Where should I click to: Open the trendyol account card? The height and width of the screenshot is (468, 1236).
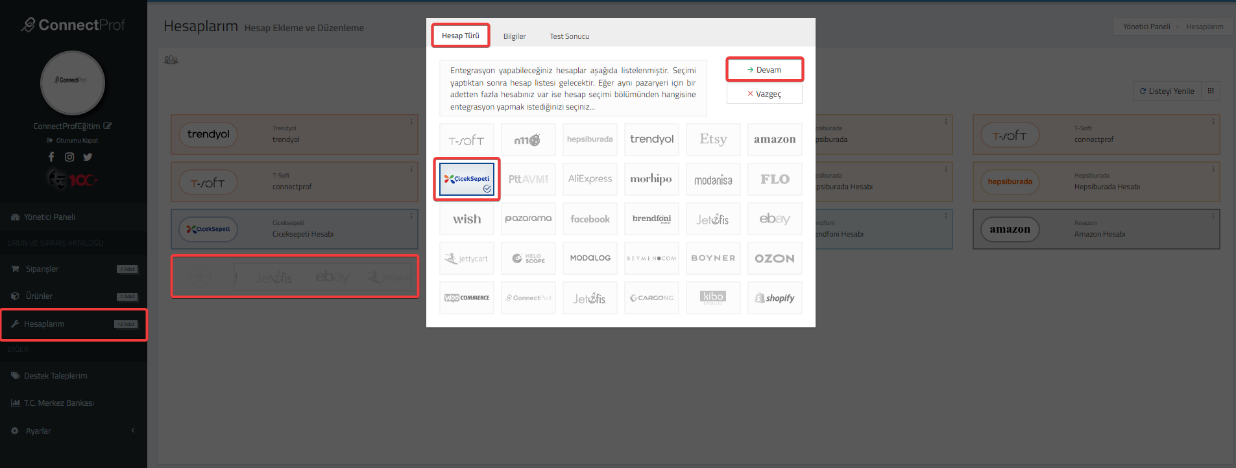click(x=295, y=135)
